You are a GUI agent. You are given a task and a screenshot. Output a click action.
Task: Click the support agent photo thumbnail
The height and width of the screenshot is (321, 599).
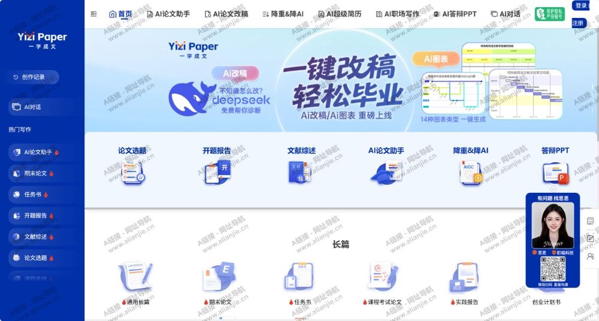[553, 225]
